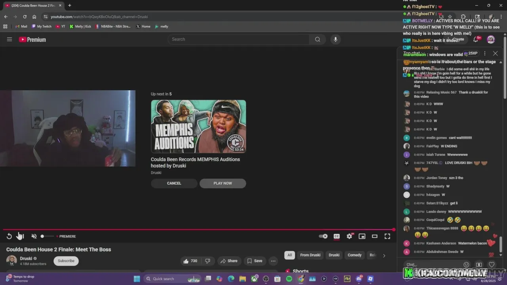Open the melly bookmark
This screenshot has height=285, width=507.
162,27
